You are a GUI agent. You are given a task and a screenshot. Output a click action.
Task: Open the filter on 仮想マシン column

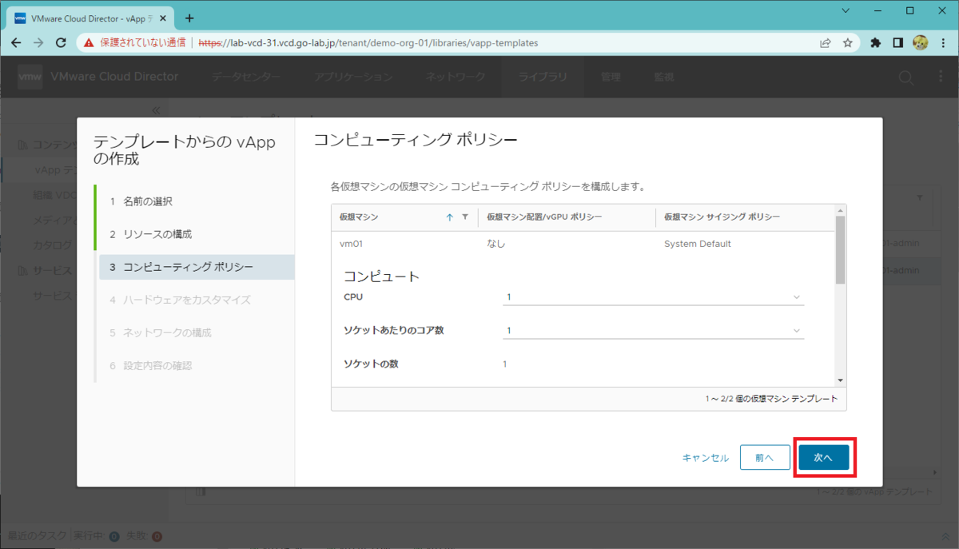click(465, 217)
